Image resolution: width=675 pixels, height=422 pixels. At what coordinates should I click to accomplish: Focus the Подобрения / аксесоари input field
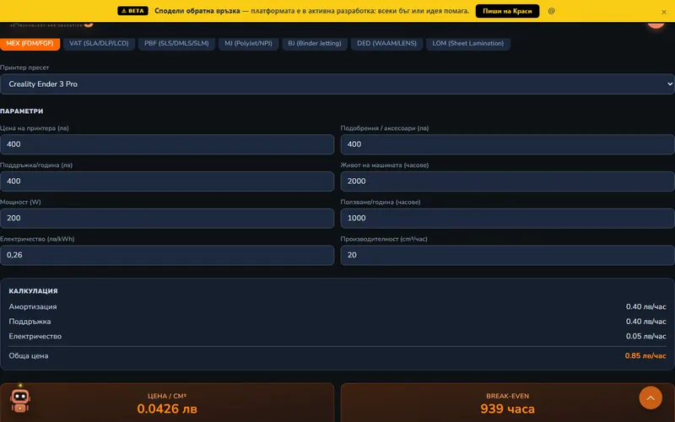pyautogui.click(x=508, y=144)
